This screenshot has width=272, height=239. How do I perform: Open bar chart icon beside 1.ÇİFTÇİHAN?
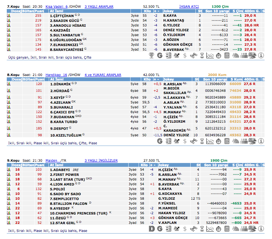(x=9, y=15)
